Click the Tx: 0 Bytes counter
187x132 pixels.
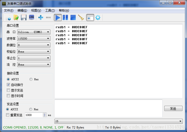113,127
